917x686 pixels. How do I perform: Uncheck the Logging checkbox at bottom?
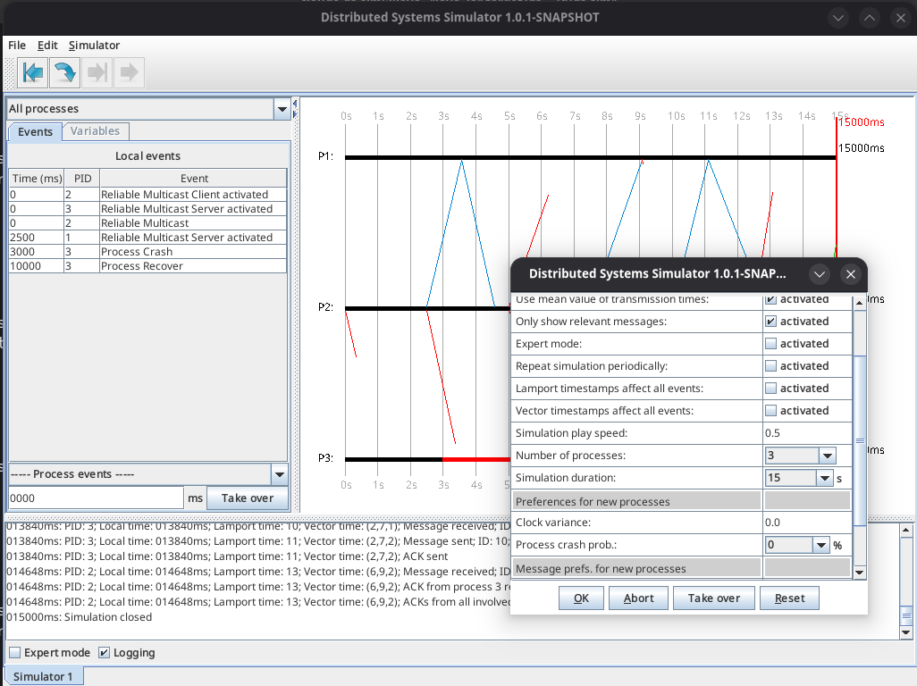(105, 653)
